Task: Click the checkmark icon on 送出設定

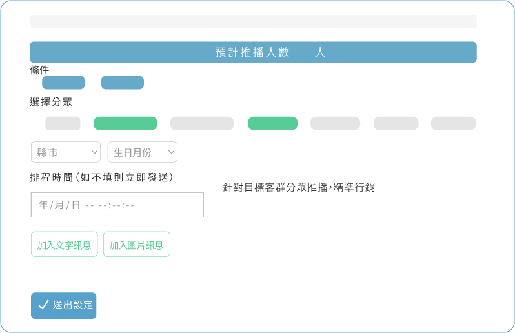Action: coord(43,305)
